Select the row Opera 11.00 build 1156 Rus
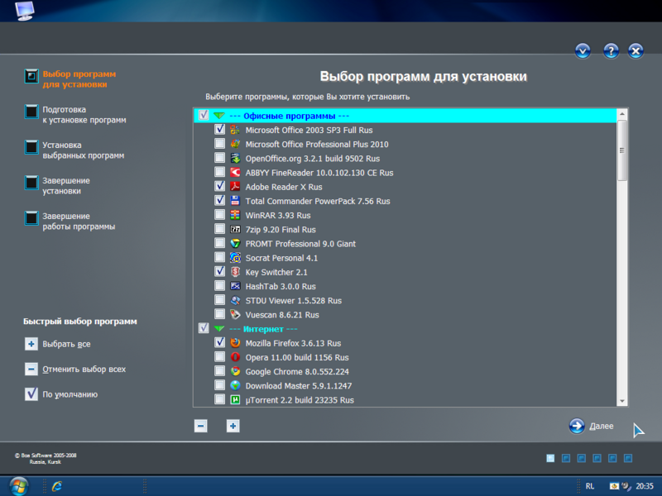The width and height of the screenshot is (662, 496). tap(405, 357)
